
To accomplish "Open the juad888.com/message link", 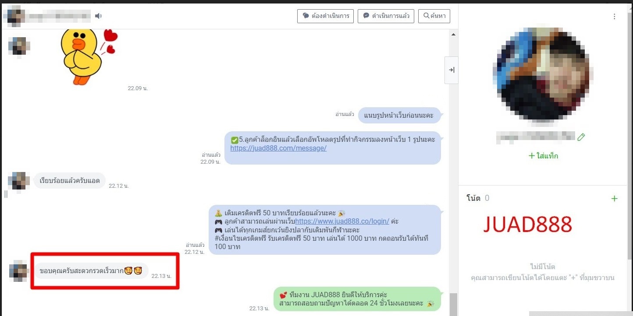I will click(x=278, y=148).
